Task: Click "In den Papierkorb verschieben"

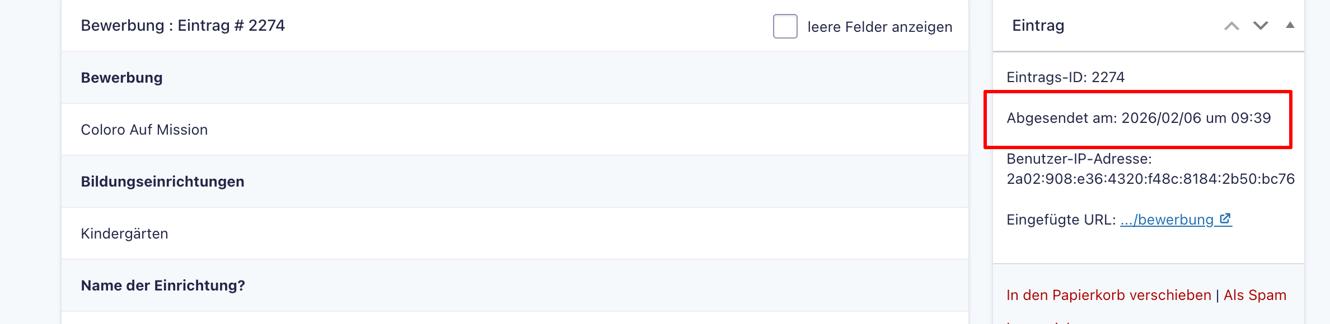Action: pyautogui.click(x=1108, y=295)
